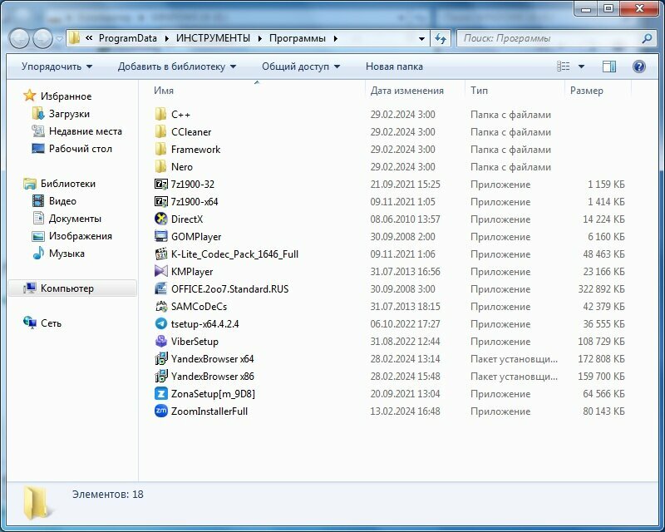Open the Добавить в библиотеку menu
The image size is (665, 532).
[177, 66]
